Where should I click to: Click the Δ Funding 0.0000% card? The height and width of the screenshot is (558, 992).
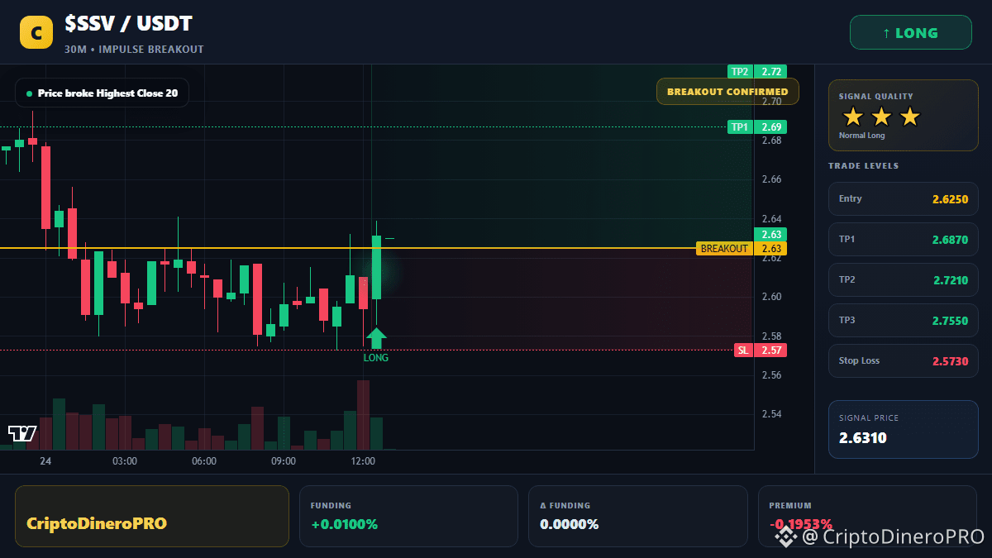click(637, 516)
